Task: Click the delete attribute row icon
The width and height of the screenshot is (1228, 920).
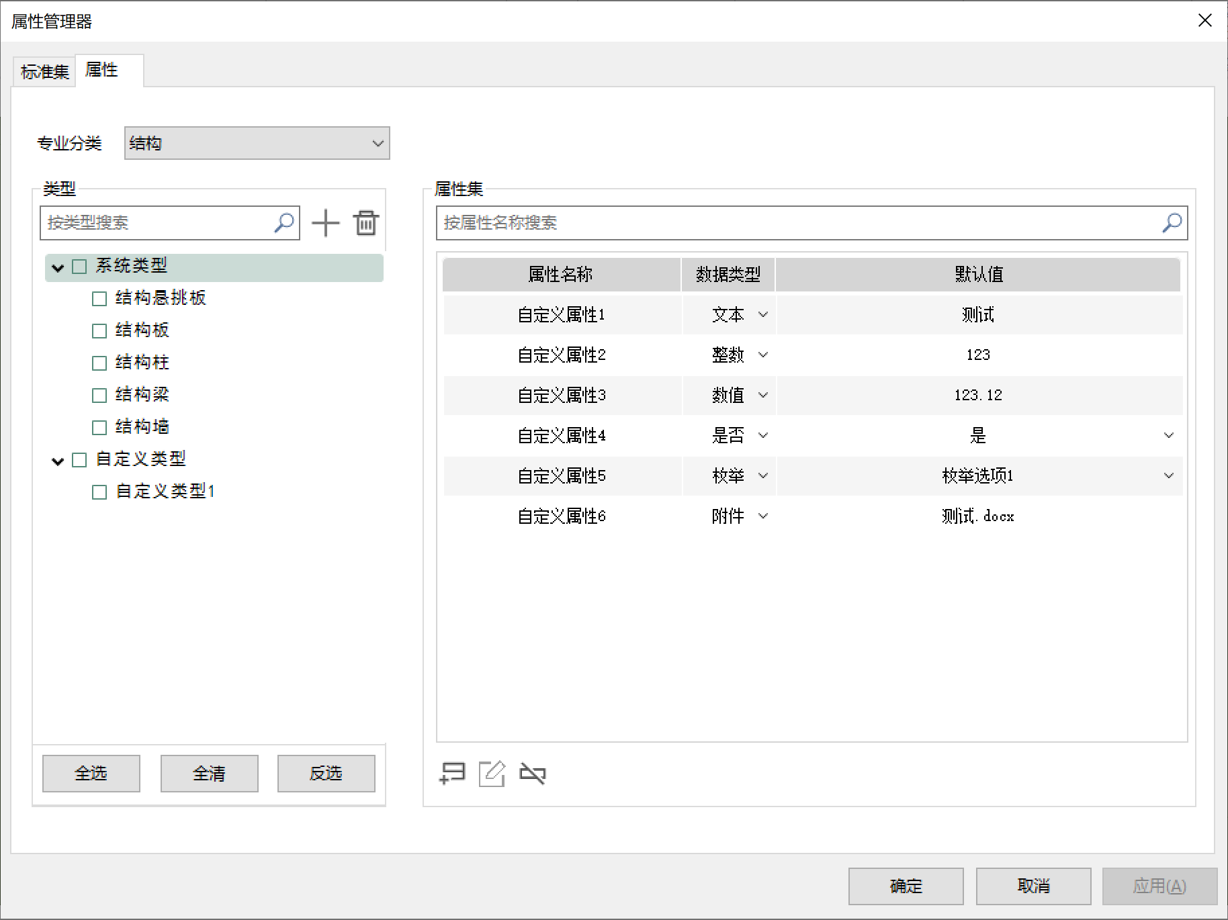Action: (533, 774)
